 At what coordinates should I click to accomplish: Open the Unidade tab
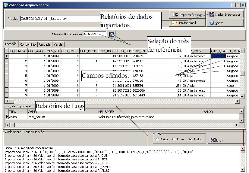coord(45,44)
